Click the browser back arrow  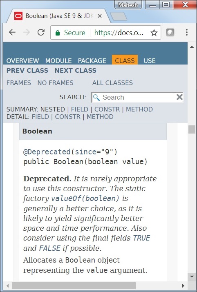[12, 32]
